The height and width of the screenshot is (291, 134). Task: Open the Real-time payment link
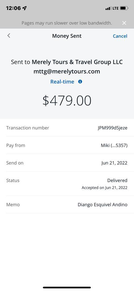point(62,82)
